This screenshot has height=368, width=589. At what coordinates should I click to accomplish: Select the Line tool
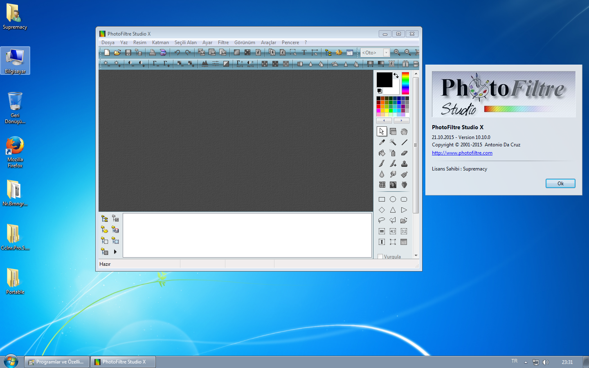coord(404,142)
